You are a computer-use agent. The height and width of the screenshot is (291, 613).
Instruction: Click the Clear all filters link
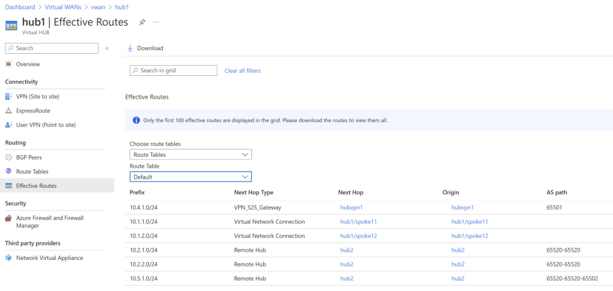(x=242, y=71)
